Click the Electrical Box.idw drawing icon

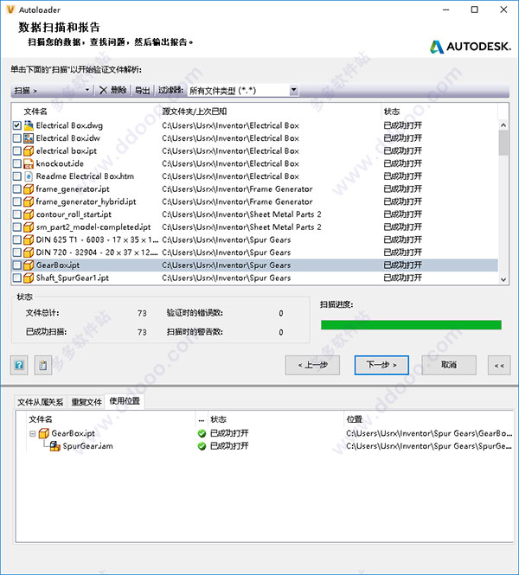click(x=29, y=138)
